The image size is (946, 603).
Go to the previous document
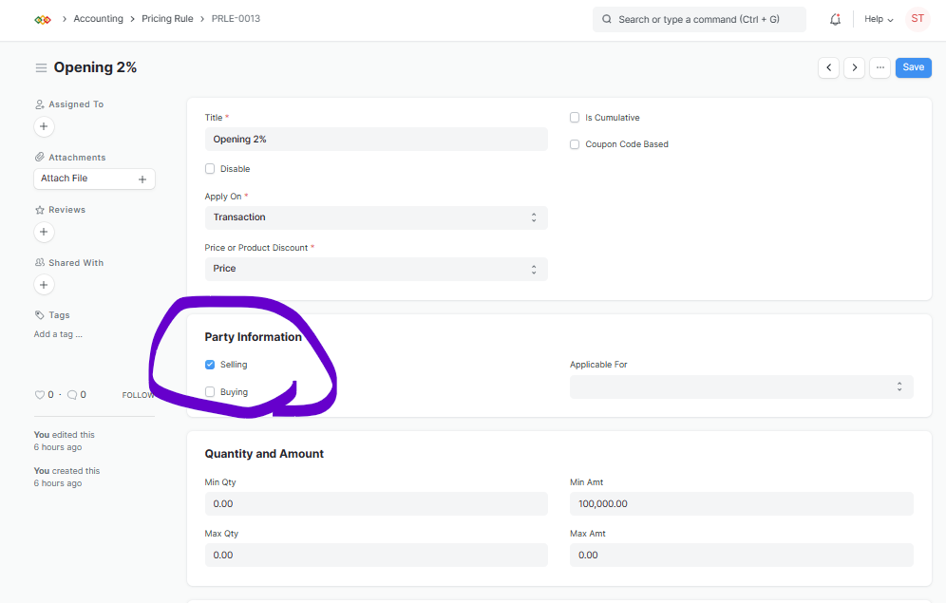coord(829,67)
